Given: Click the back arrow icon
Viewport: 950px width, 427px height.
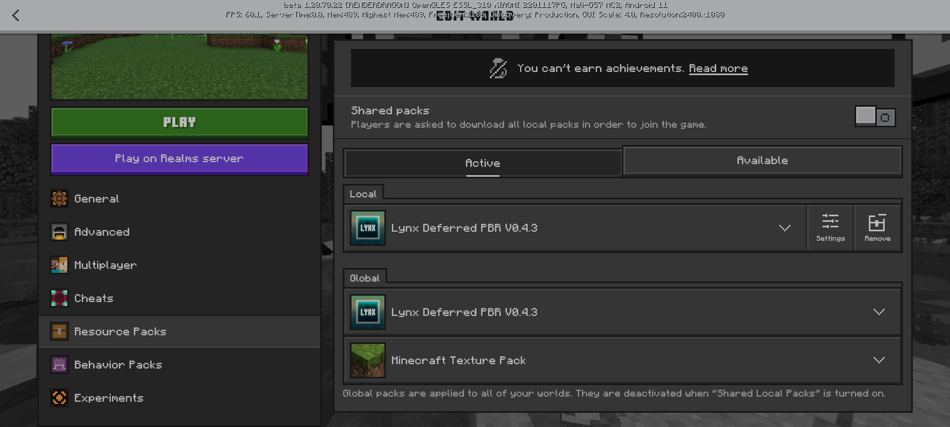Looking at the screenshot, I should (16, 16).
